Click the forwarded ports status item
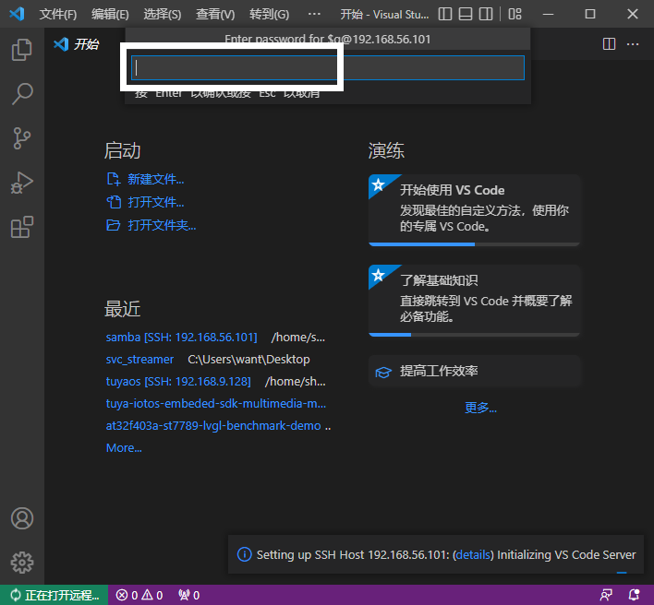 189,595
